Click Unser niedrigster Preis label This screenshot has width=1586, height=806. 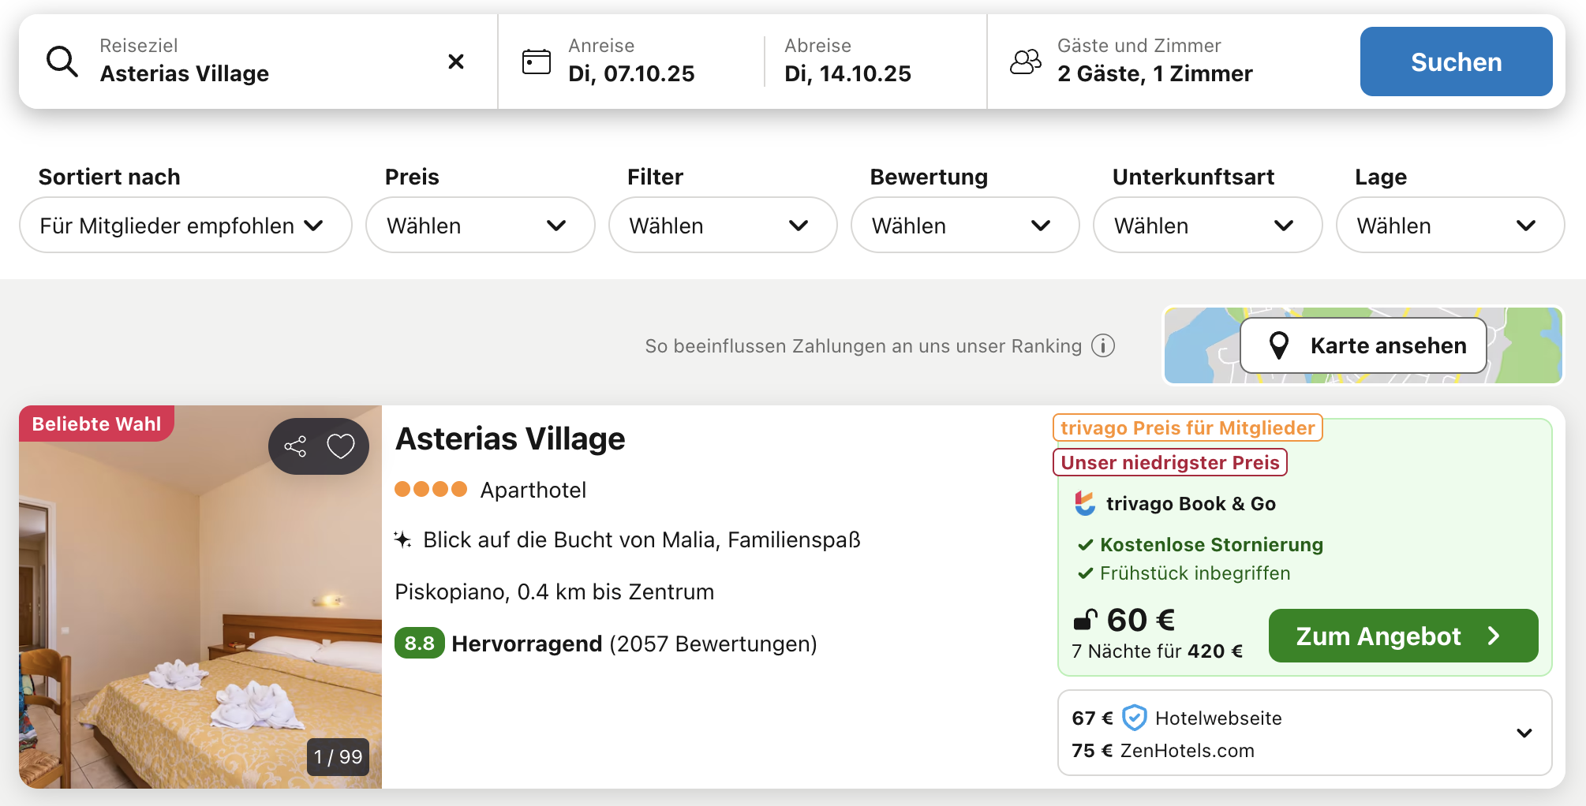[1170, 462]
